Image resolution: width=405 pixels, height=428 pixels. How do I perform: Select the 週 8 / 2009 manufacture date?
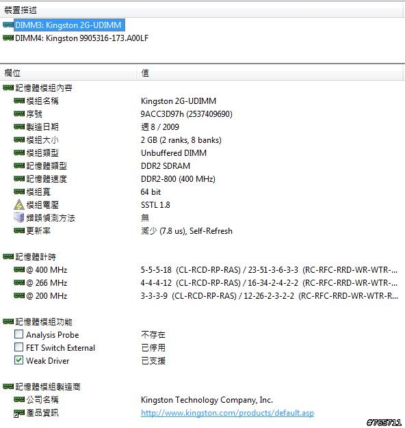[x=160, y=127]
